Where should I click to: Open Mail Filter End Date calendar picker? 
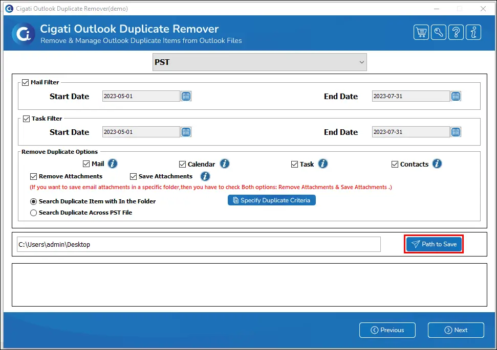[x=456, y=96]
